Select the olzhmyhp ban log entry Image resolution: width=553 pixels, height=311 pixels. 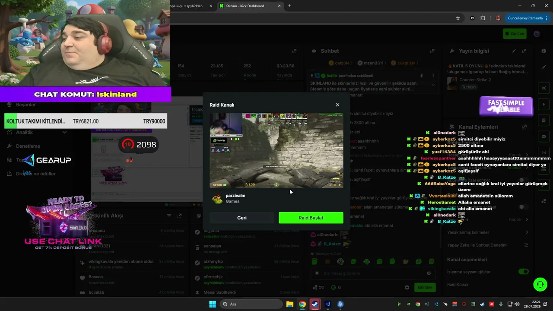point(246,264)
